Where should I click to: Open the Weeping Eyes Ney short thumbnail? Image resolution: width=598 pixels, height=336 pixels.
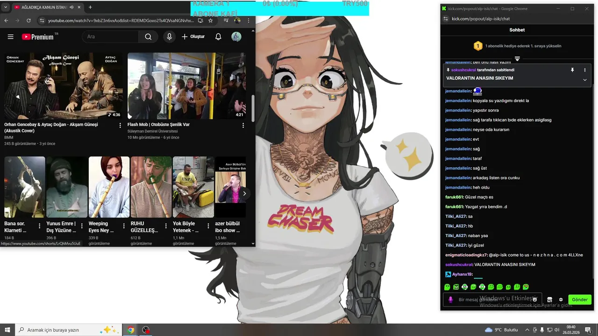[x=109, y=187]
